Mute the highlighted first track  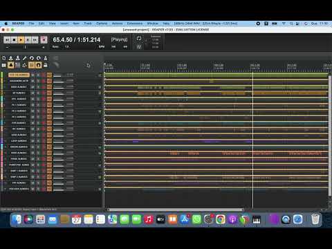click(33, 75)
